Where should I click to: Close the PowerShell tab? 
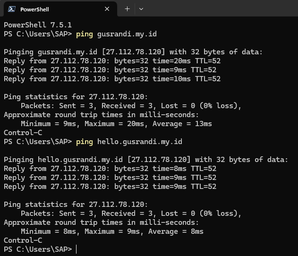[107, 9]
